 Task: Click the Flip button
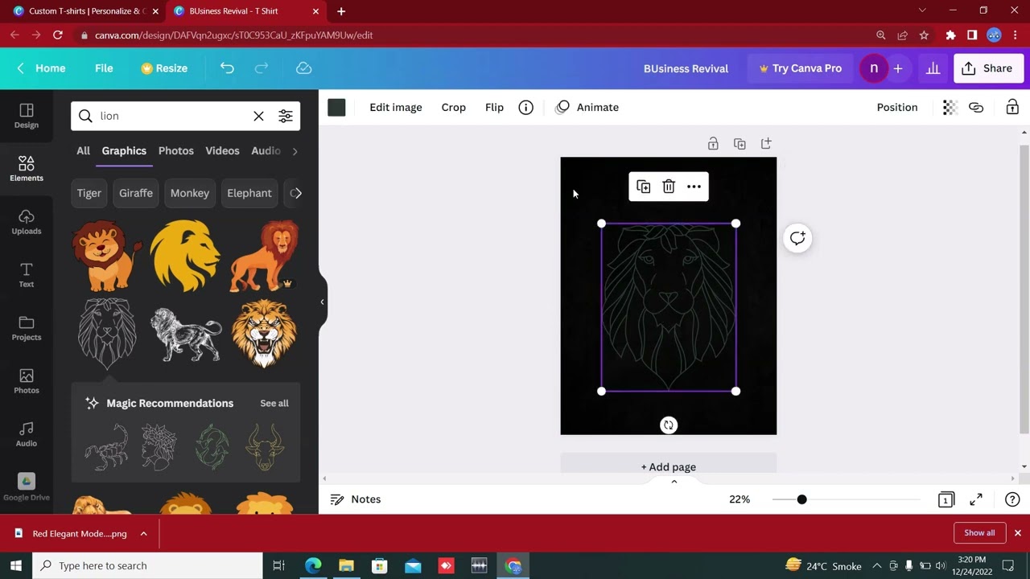[494, 107]
